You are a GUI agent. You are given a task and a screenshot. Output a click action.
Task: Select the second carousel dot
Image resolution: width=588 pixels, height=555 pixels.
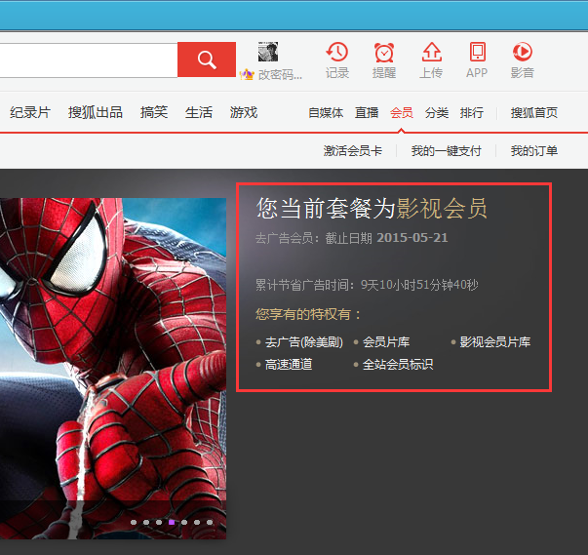[146, 523]
